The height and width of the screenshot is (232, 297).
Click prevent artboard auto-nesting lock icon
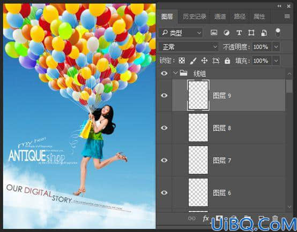tap(216, 60)
